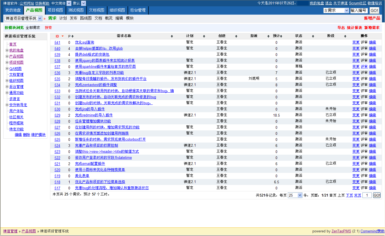Select 首页 in the module tree
The image size is (385, 236).
[13, 44]
